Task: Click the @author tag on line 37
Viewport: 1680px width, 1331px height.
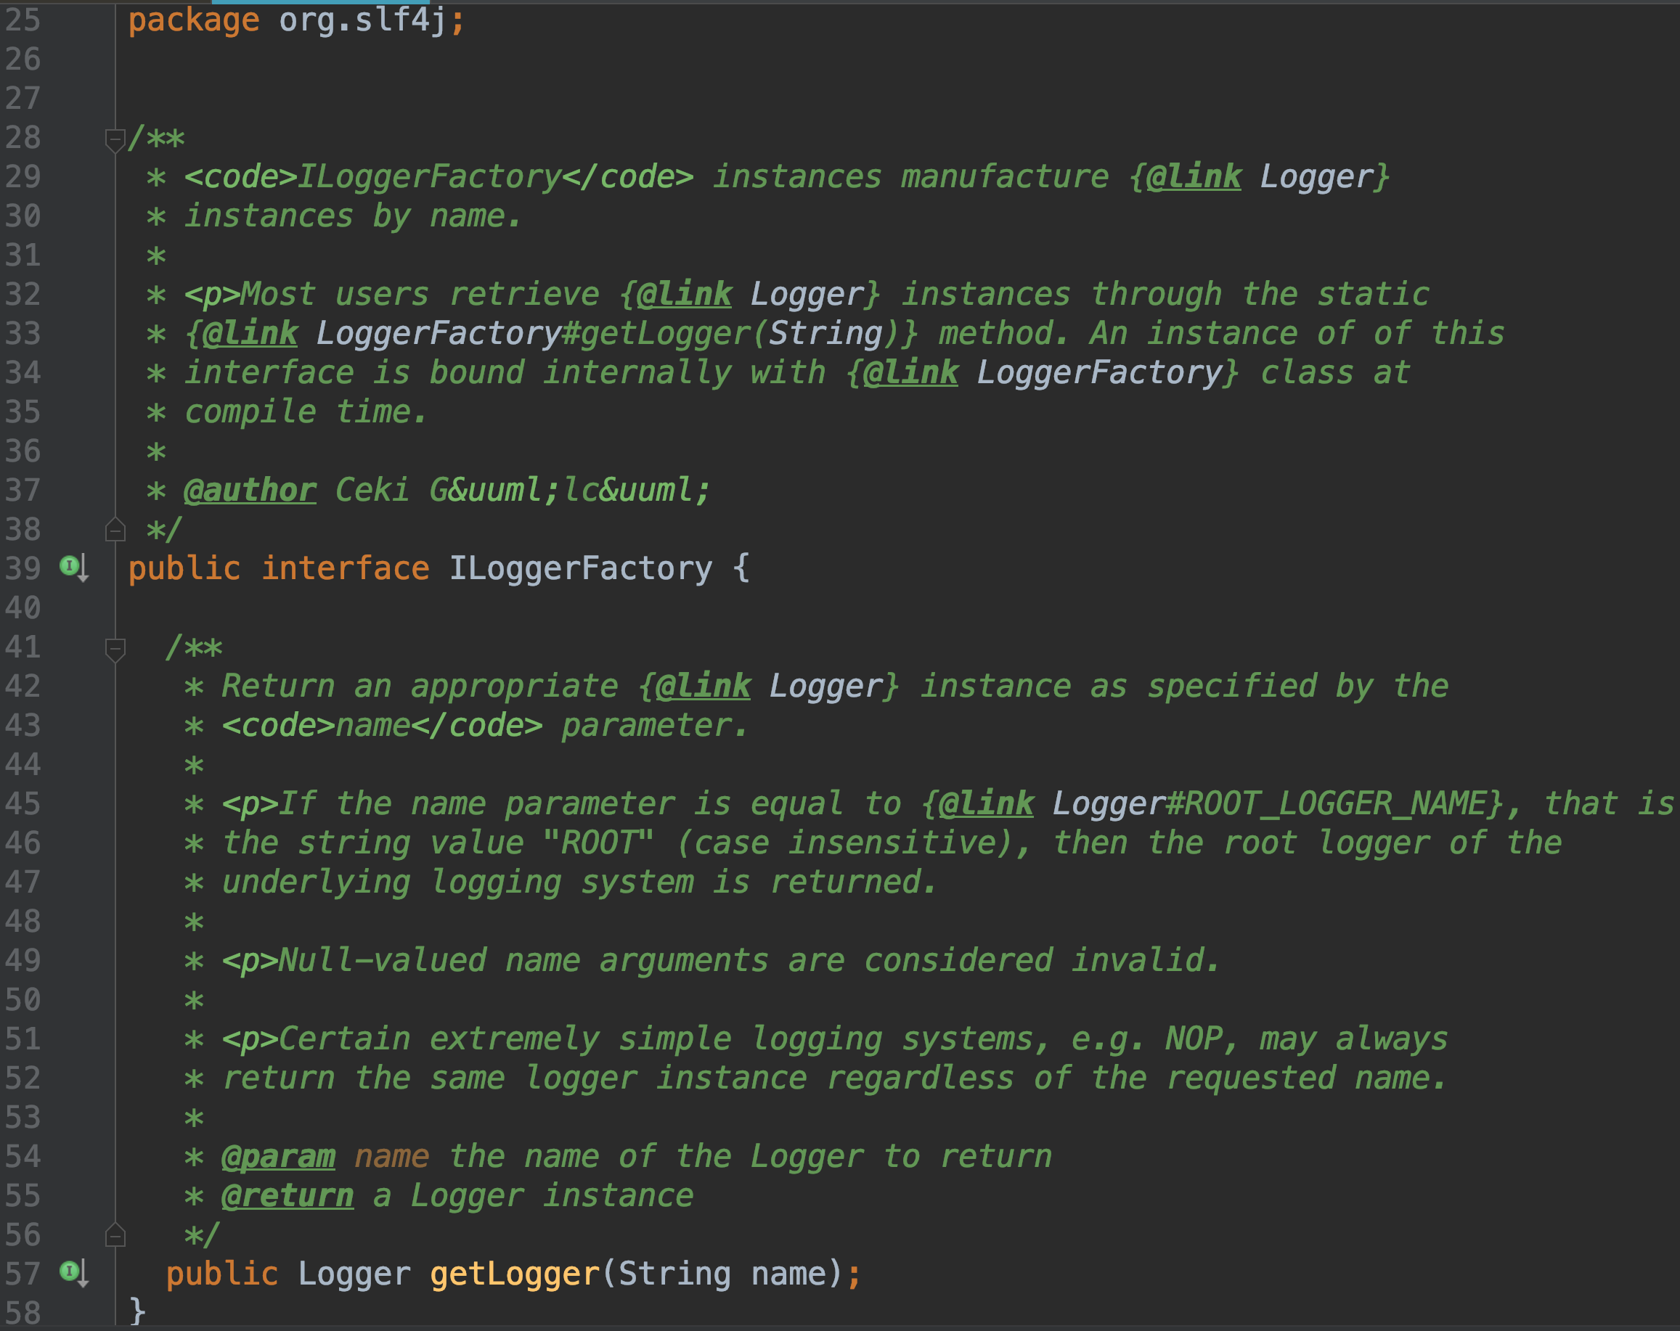Action: [x=250, y=491]
